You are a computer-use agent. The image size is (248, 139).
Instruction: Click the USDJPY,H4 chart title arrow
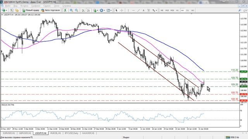point(2,15)
